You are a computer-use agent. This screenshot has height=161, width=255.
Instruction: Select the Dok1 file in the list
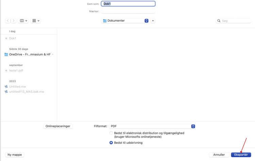(13, 38)
